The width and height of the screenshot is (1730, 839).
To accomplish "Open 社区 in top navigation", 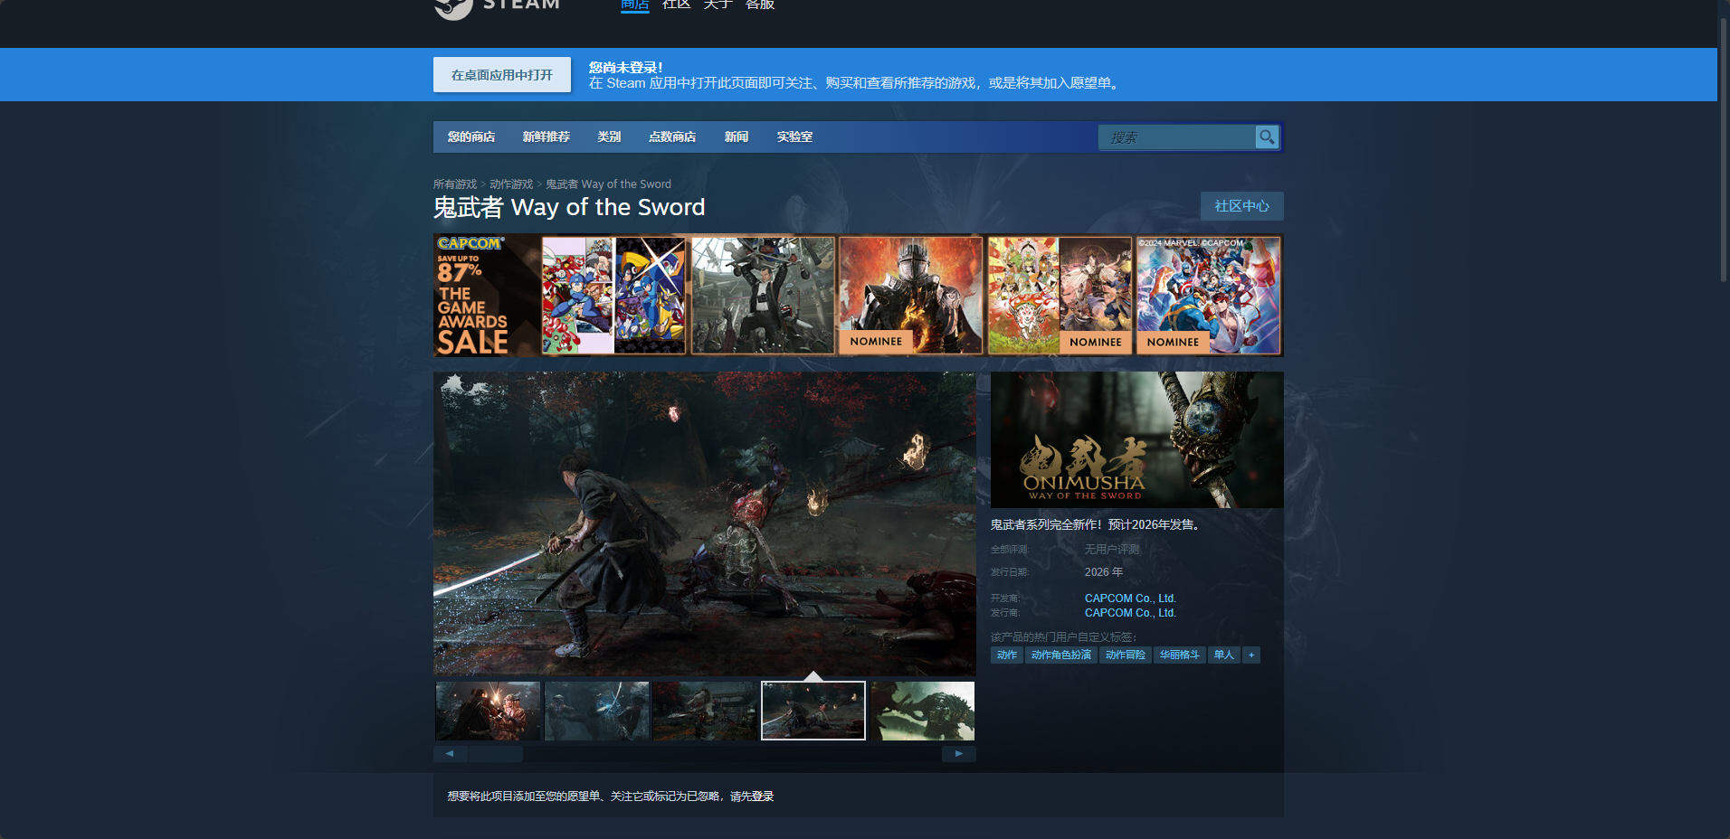I will (x=676, y=5).
